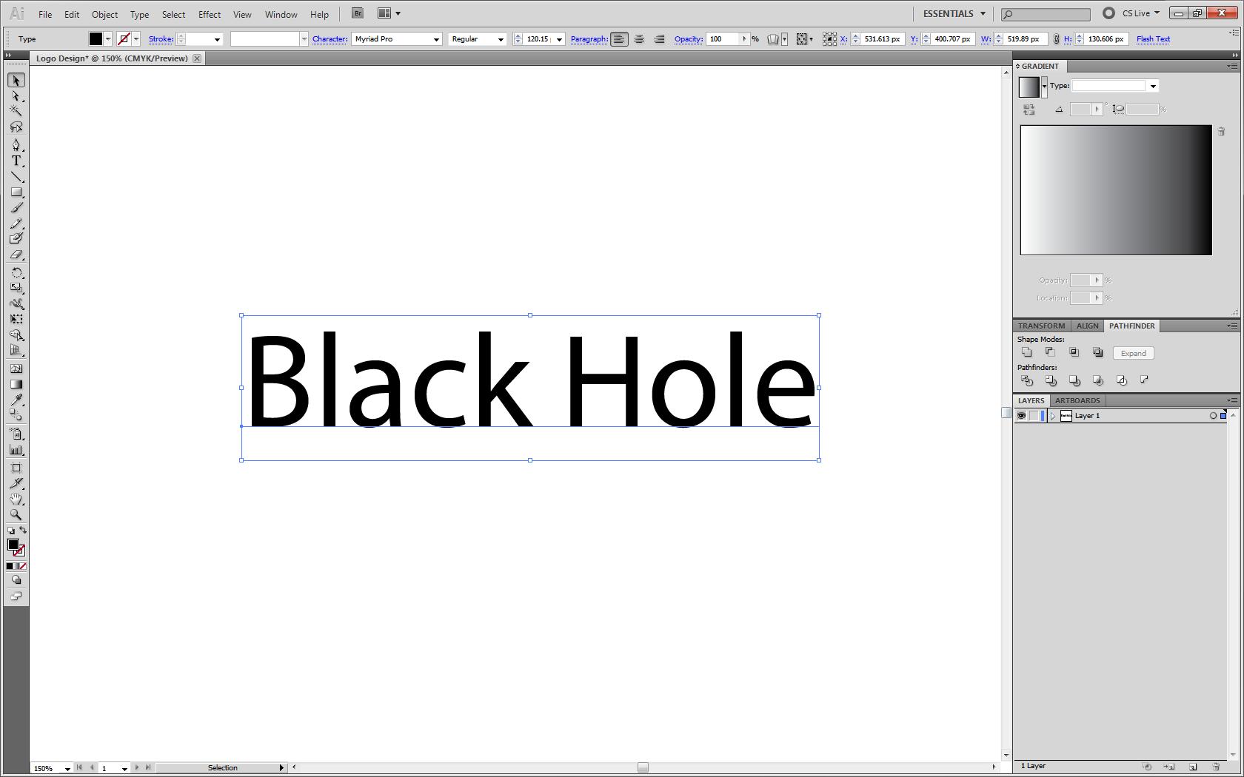This screenshot has width=1244, height=777.
Task: Click the Stroke link in control bar
Action: [x=161, y=39]
